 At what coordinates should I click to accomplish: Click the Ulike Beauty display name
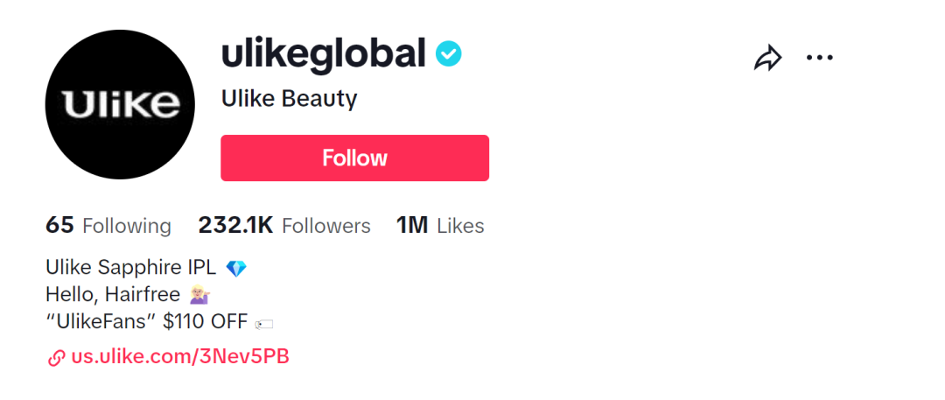tap(289, 99)
